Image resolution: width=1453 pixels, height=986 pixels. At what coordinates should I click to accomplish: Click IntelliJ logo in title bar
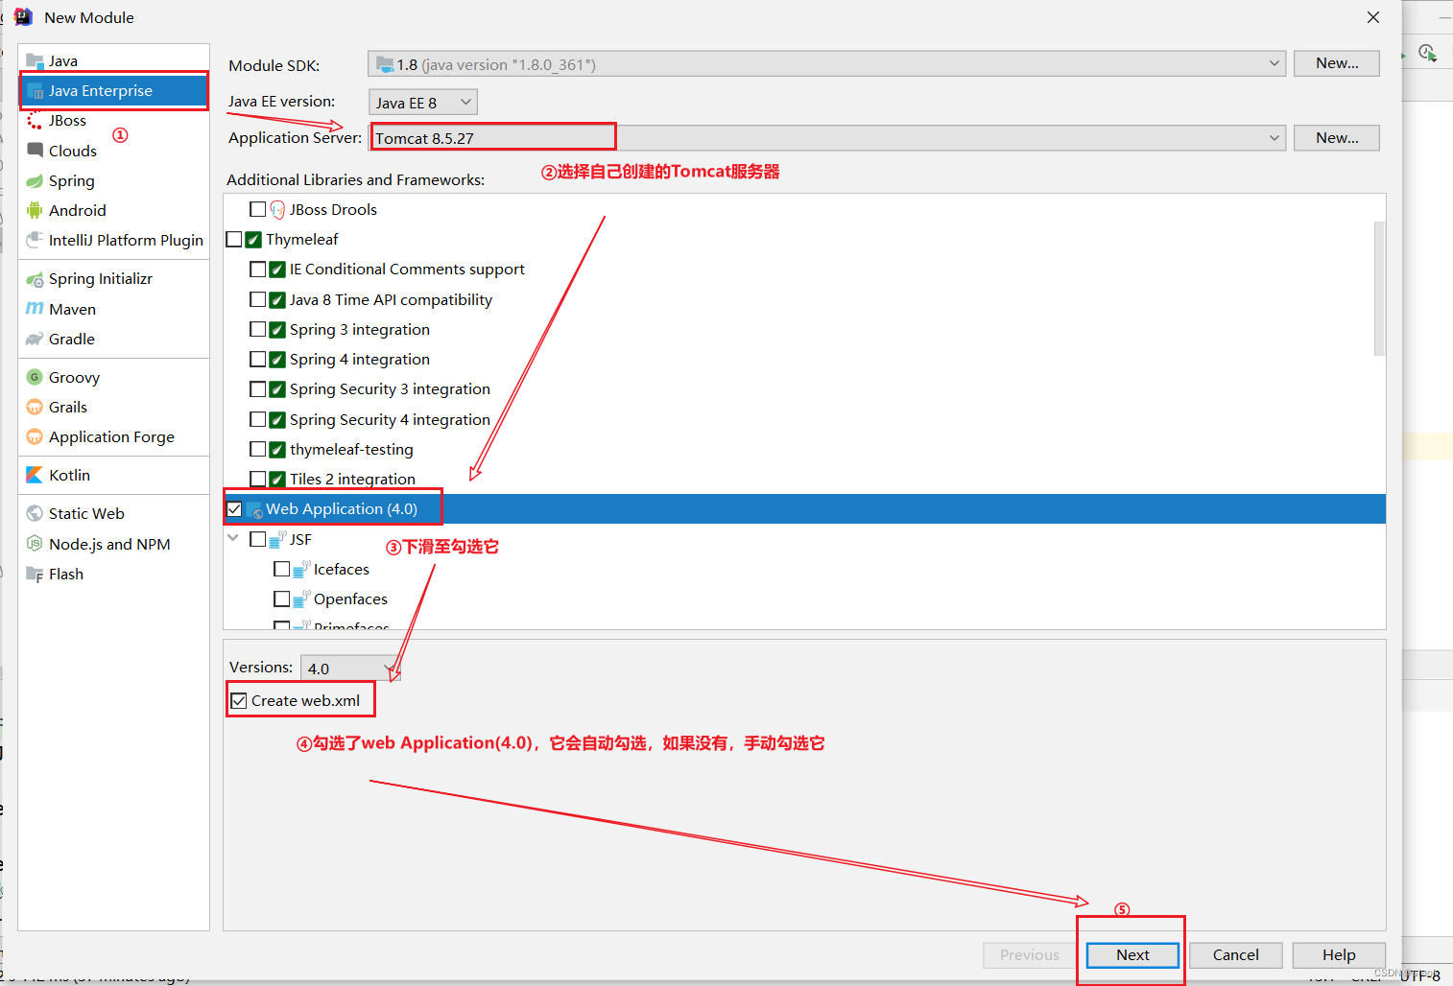[23, 17]
